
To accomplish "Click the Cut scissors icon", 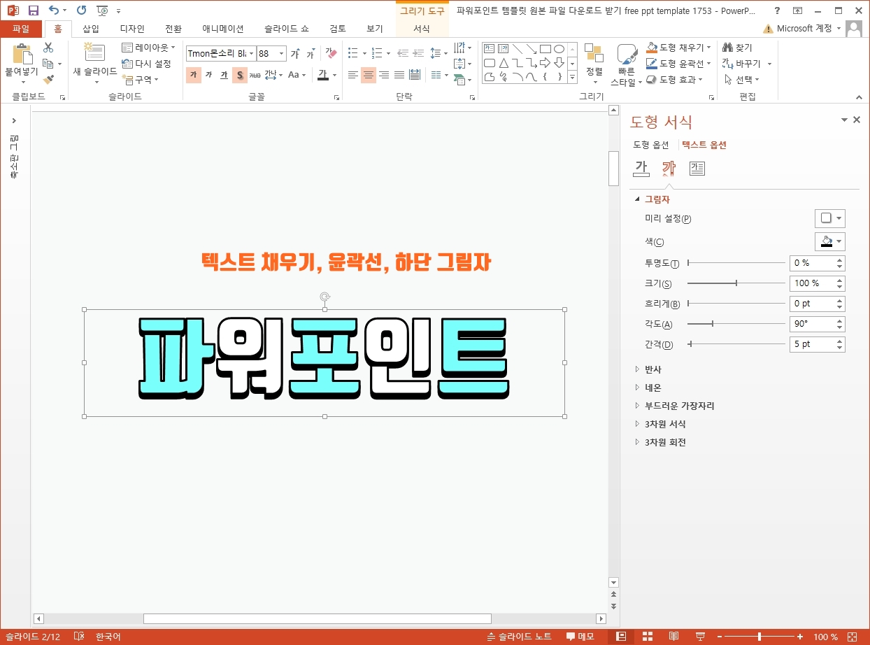I will (x=48, y=48).
